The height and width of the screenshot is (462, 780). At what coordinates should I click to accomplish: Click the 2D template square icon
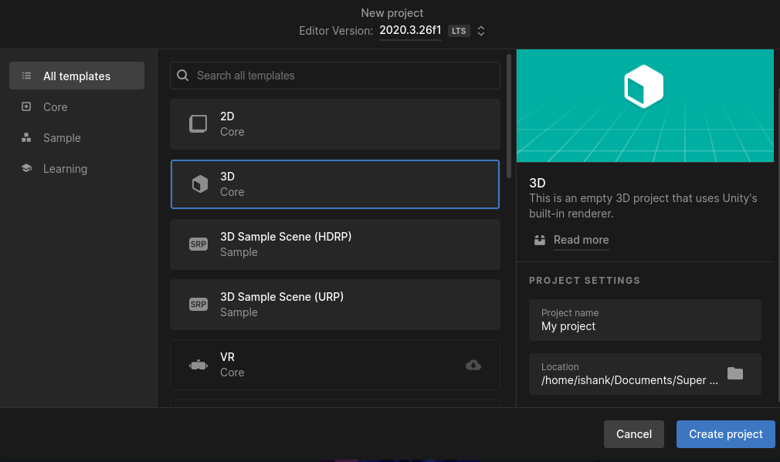tap(198, 123)
